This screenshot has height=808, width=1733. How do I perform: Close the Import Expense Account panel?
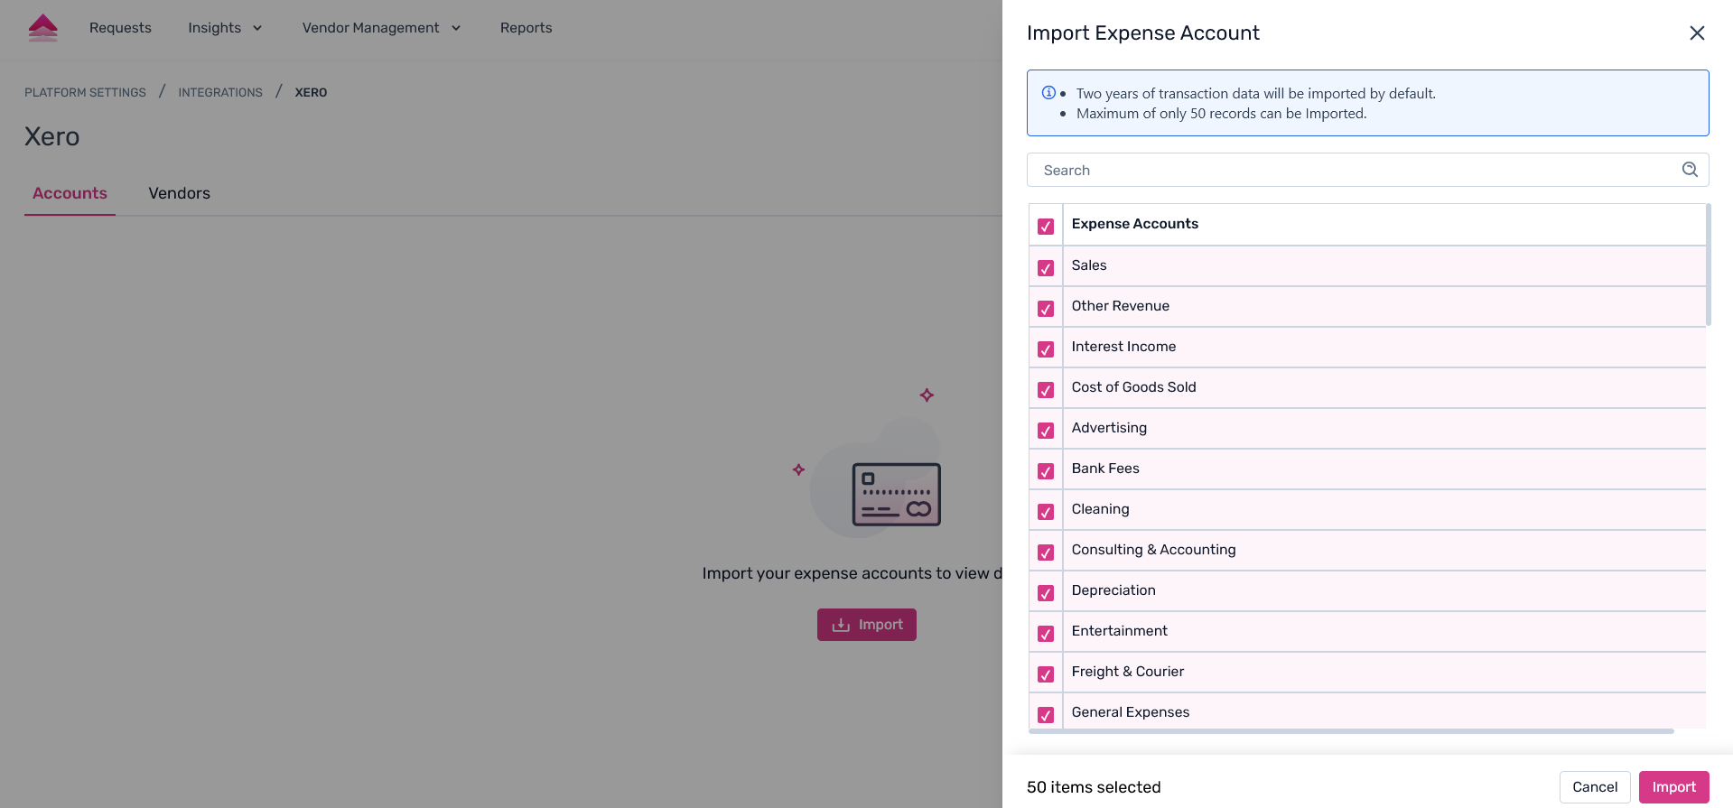coord(1697,33)
